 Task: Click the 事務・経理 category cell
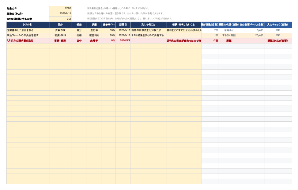tap(60, 41)
